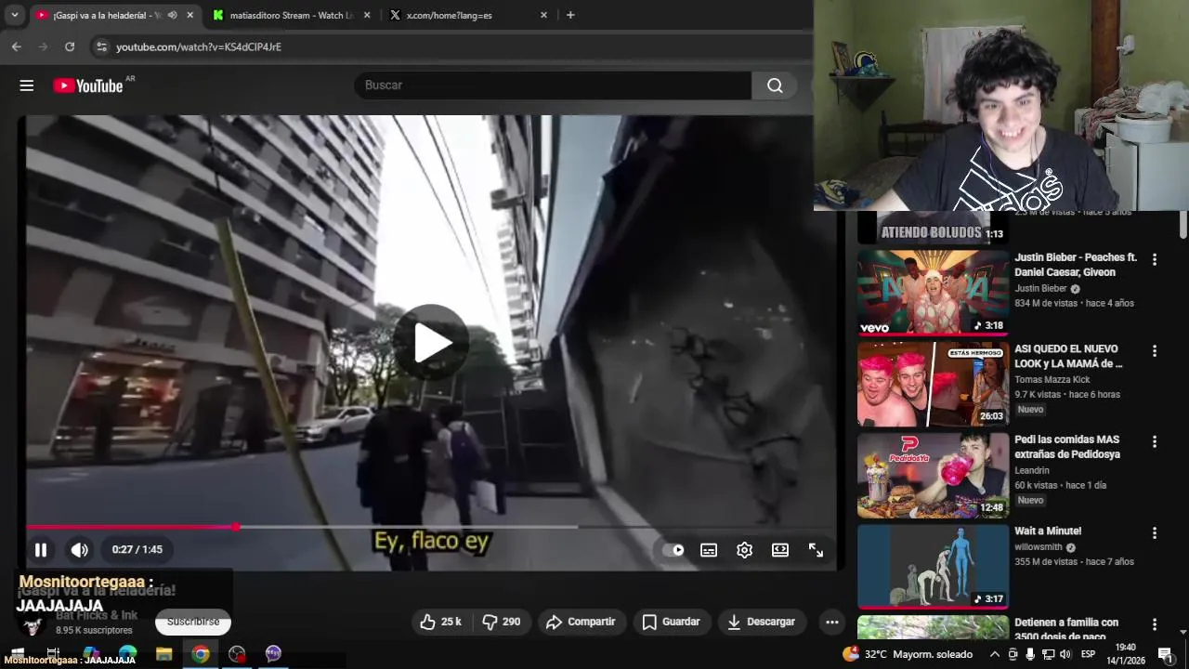Screen dimensions: 1189x669
Task: Open the purple chat app on taskbar
Action: [x=273, y=654]
